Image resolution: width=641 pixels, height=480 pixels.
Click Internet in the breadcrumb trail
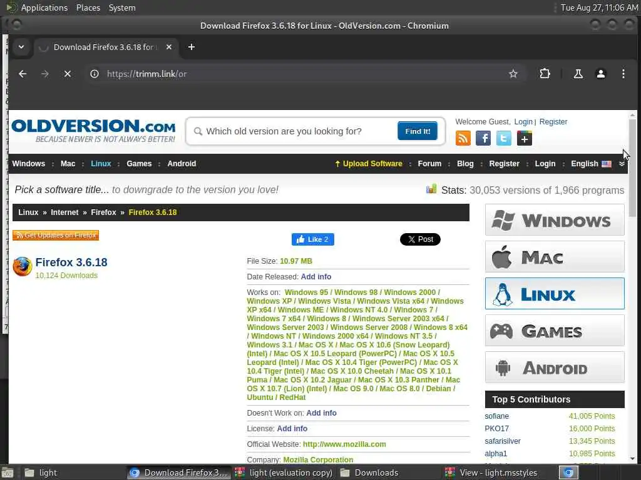point(64,212)
